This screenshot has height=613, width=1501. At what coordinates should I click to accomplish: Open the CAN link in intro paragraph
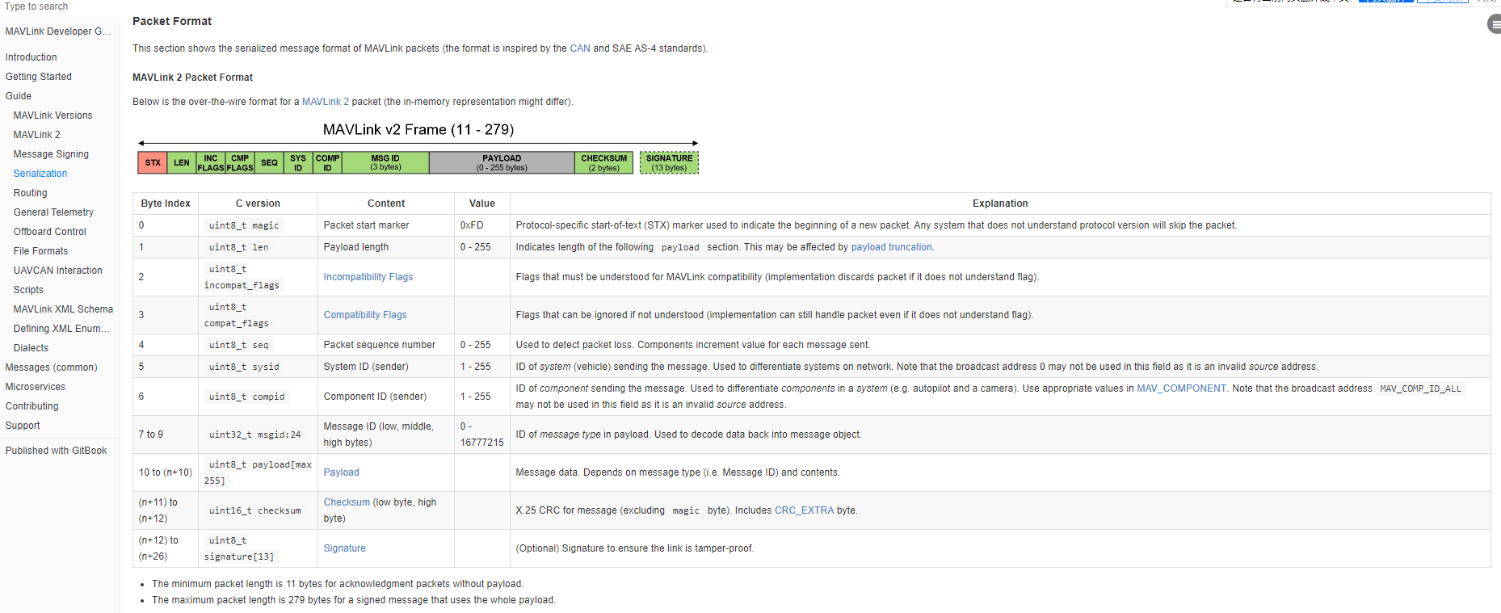click(580, 48)
